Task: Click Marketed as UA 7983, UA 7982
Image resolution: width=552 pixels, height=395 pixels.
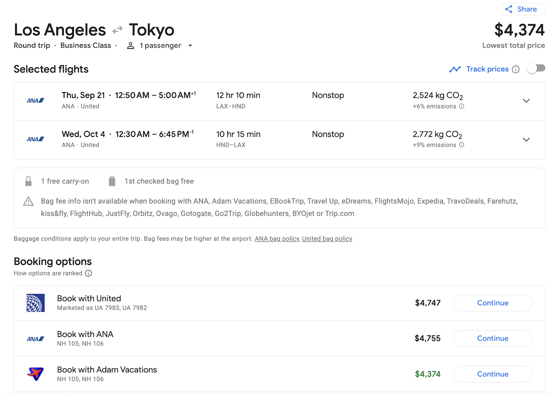Action: (102, 308)
